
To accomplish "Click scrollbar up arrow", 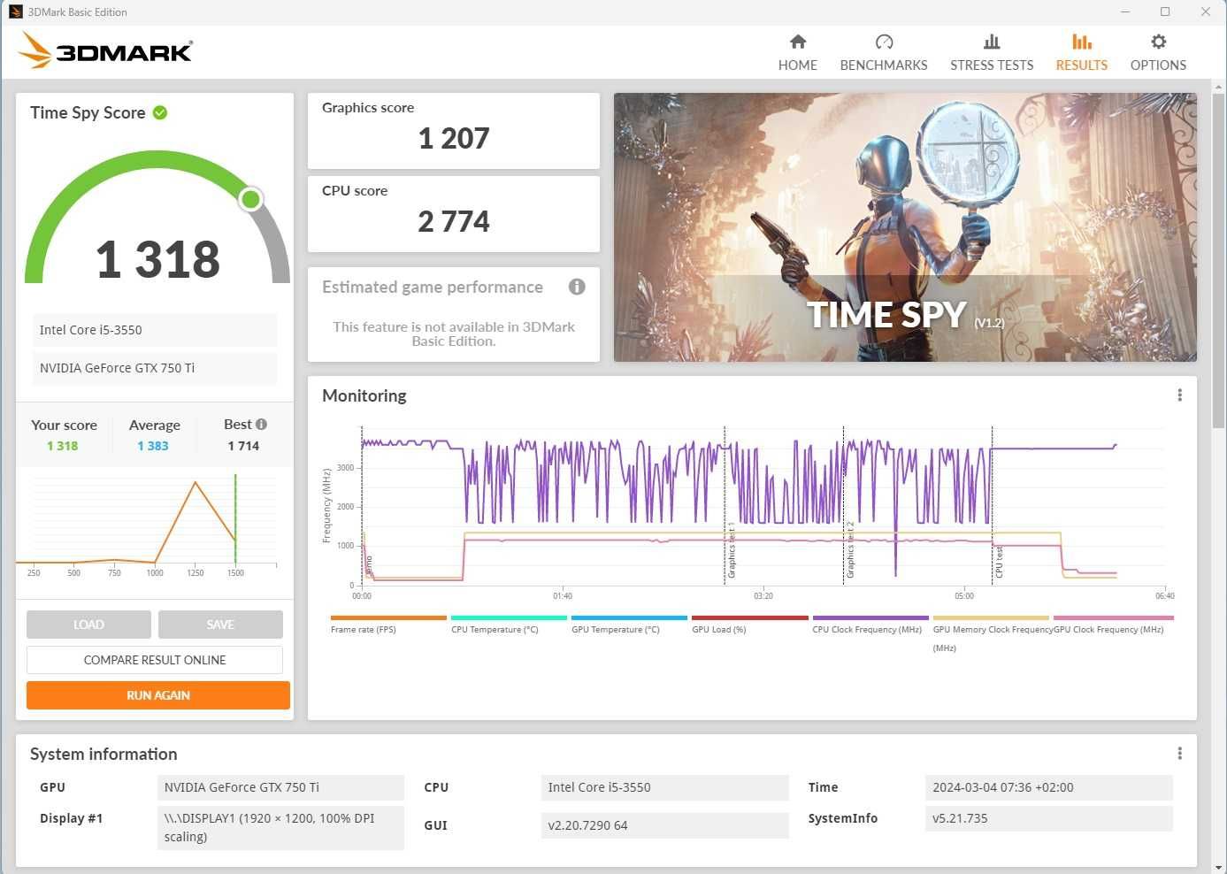I will click(1219, 87).
